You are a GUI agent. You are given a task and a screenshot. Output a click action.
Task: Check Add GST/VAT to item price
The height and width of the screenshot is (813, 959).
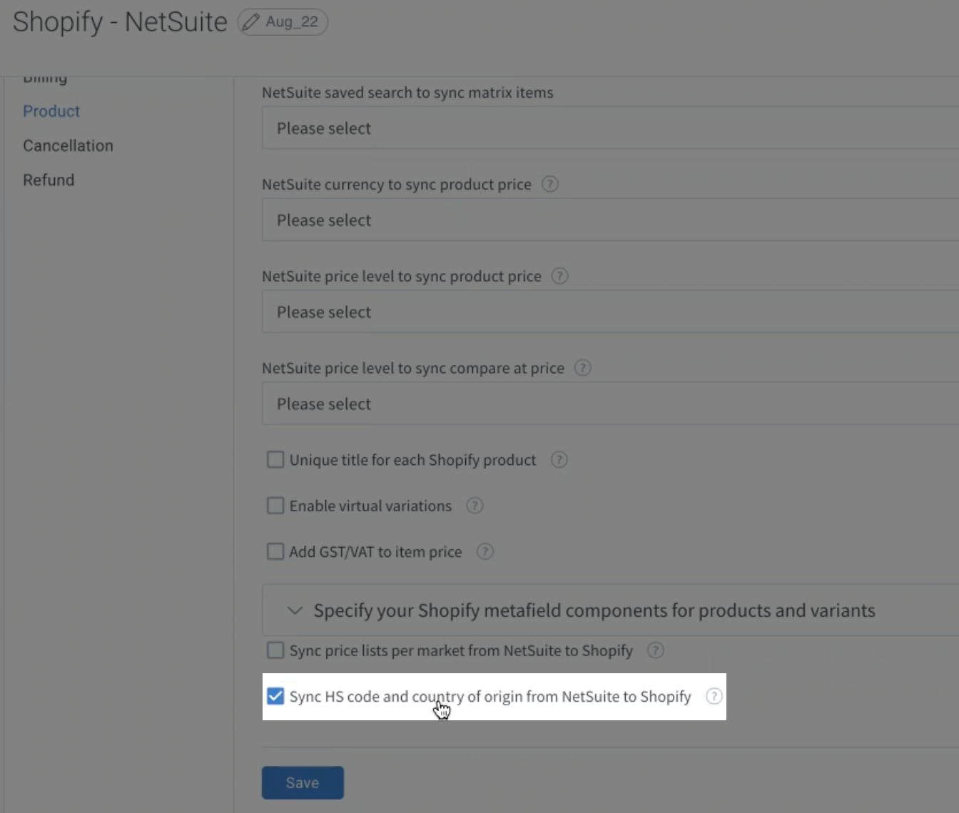[x=275, y=551]
